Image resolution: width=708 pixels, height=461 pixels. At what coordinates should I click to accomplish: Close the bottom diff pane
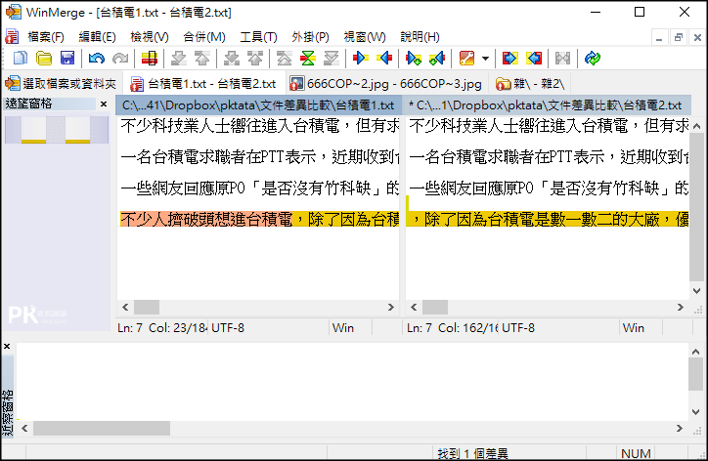(7, 347)
